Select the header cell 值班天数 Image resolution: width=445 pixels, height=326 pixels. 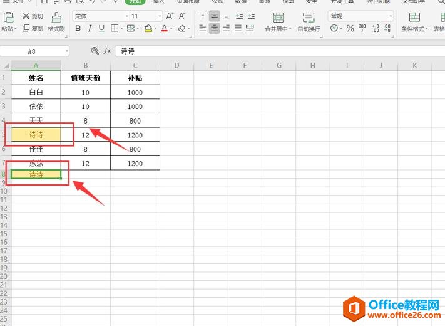pos(85,78)
